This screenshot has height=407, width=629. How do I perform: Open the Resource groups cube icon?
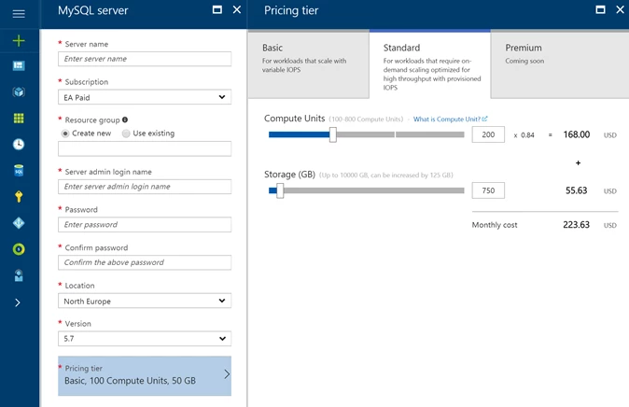(19, 91)
